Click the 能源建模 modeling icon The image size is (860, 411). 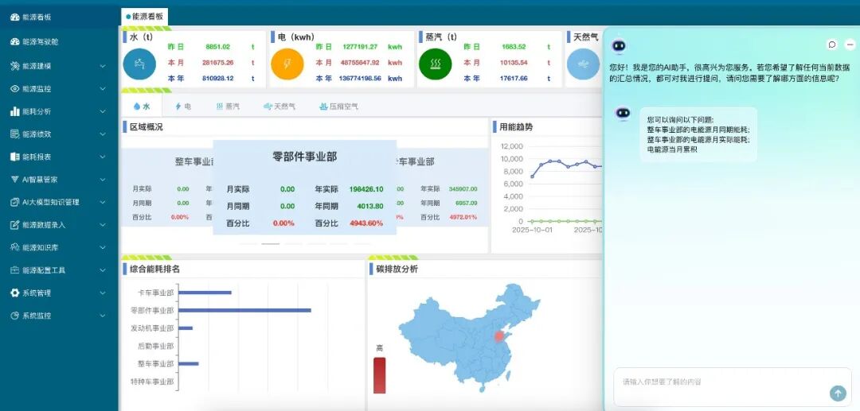tap(15, 66)
